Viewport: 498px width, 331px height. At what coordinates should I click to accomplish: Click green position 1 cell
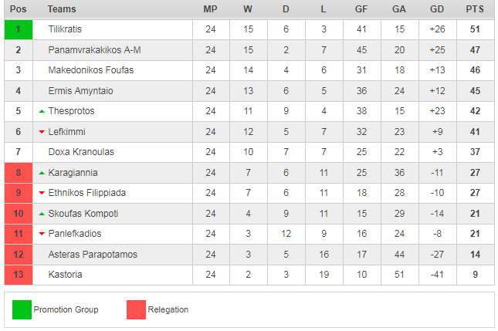(x=18, y=29)
